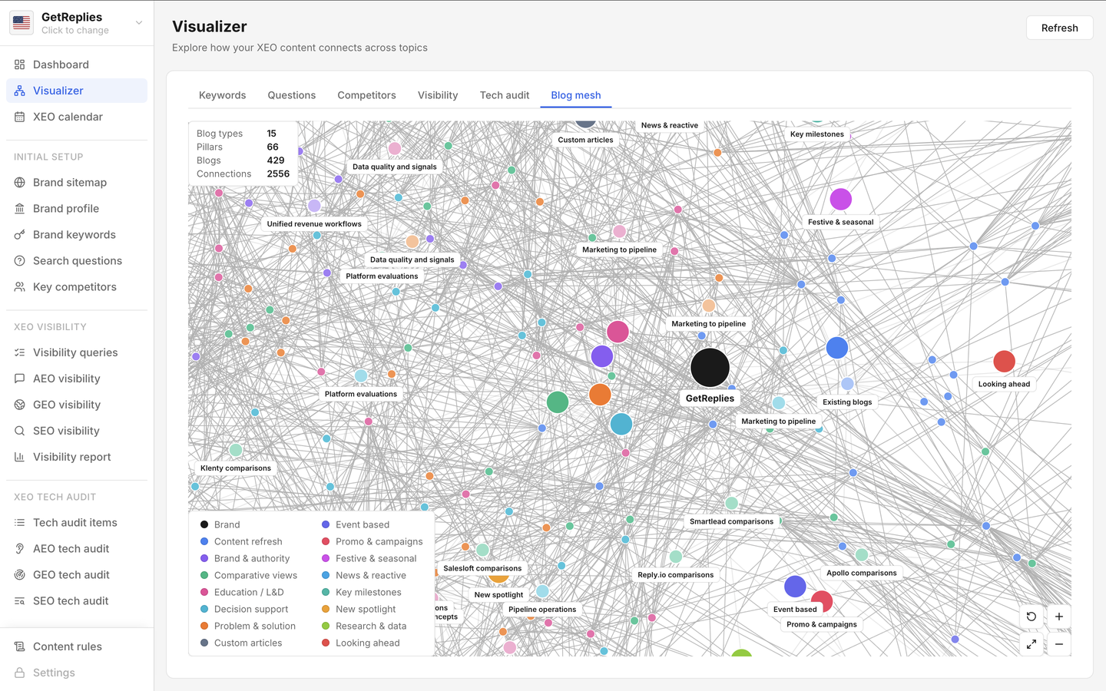
Task: Click the Decision support legend entry
Action: [244, 609]
